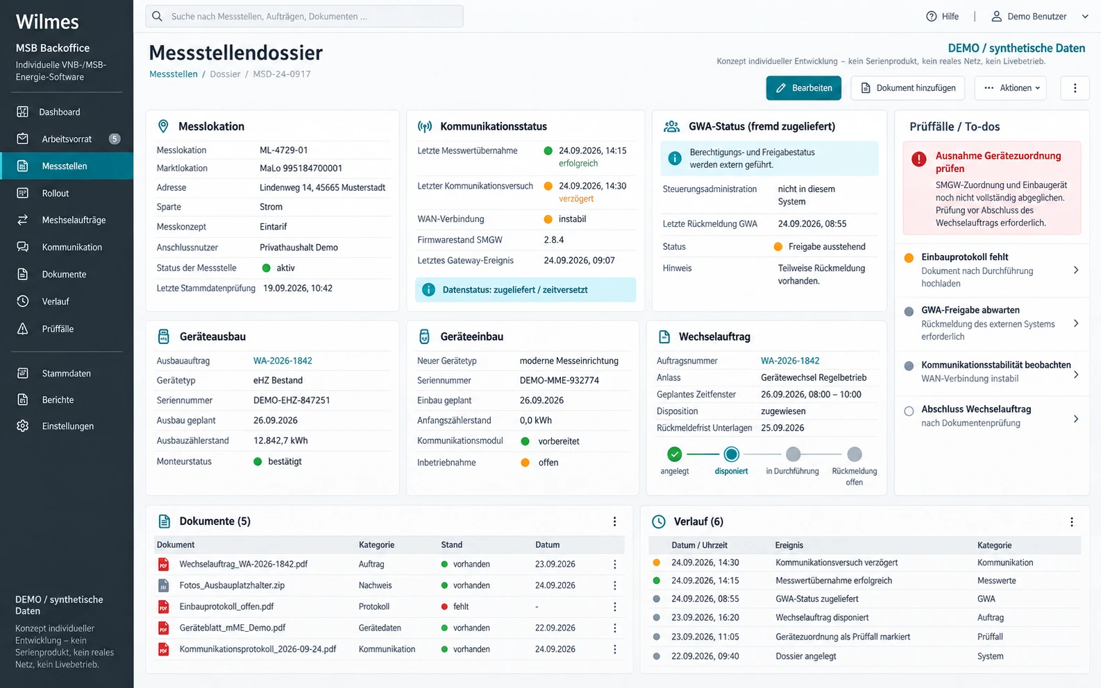This screenshot has width=1101, height=688.
Task: Open the Einstellungen gear icon
Action: tap(22, 426)
